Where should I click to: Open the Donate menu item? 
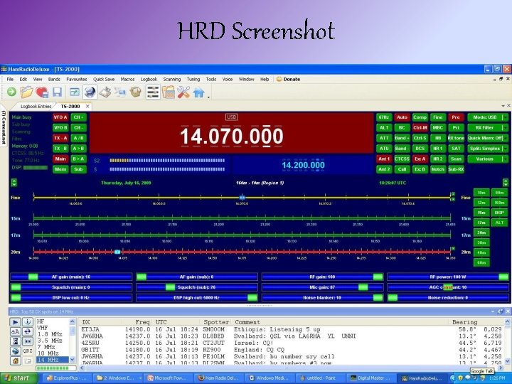pos(288,80)
